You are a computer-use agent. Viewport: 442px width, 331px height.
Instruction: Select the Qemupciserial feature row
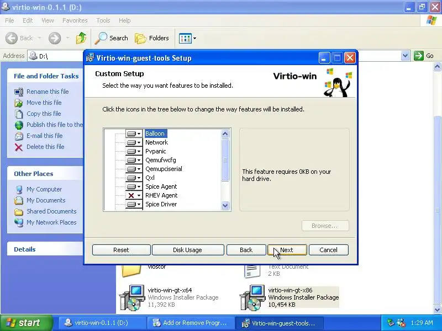click(x=164, y=169)
